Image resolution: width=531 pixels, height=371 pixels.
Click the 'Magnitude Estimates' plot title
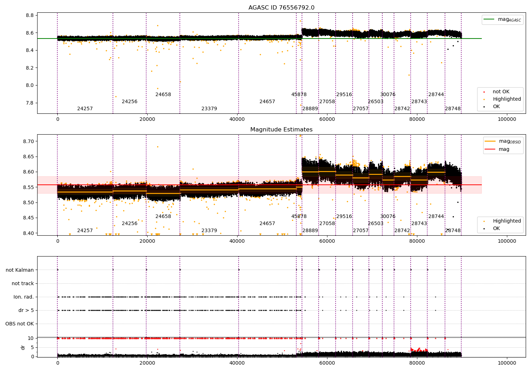pos(281,130)
